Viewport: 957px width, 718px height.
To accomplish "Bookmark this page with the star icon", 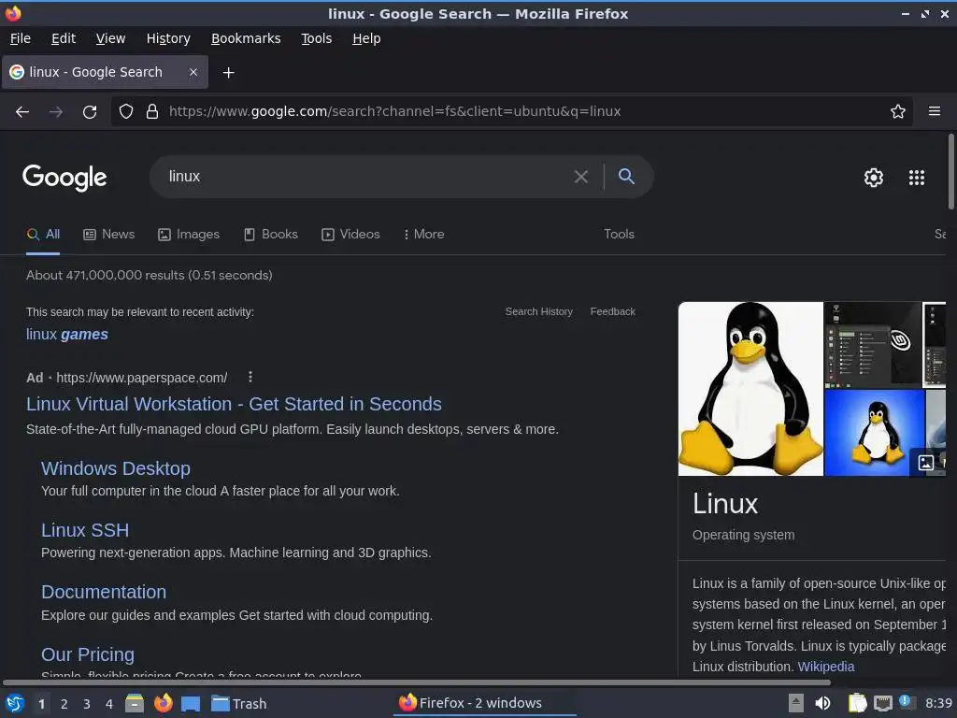I will (x=898, y=111).
